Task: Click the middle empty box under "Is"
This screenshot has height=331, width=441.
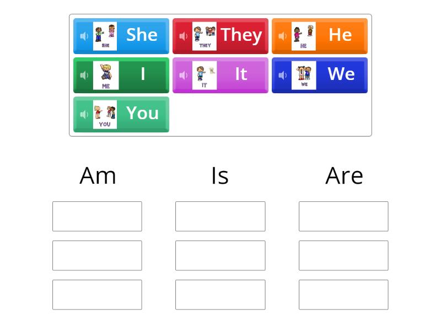Action: [x=220, y=255]
